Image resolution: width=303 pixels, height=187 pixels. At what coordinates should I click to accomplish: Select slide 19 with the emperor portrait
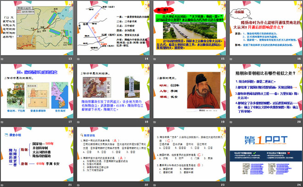pos(190,91)
